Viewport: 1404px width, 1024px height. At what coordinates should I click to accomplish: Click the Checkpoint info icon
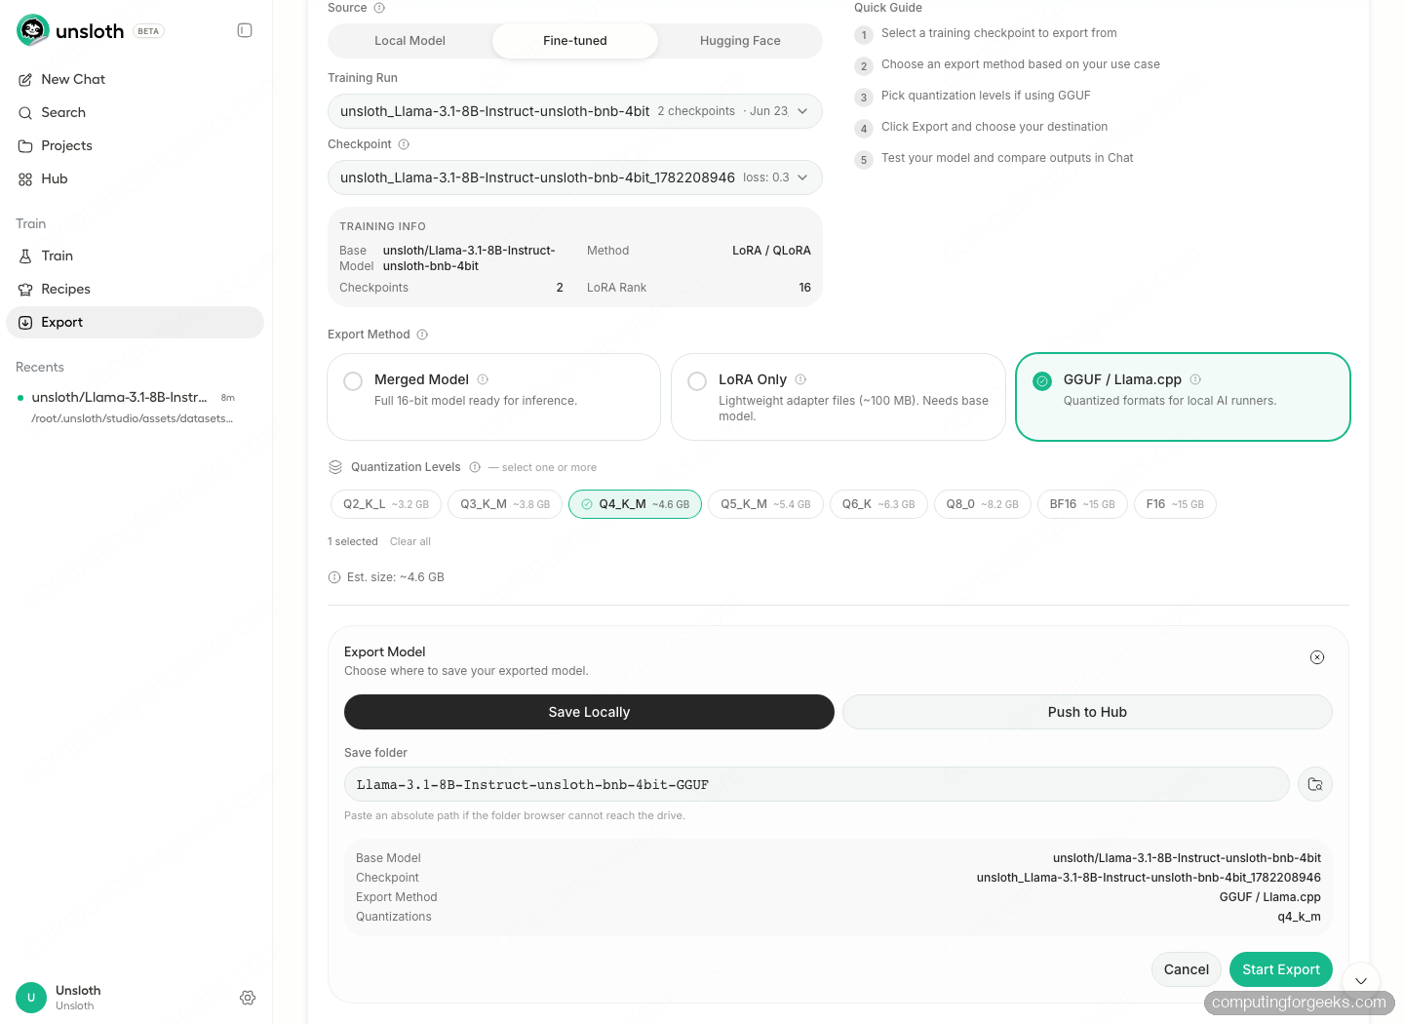[404, 144]
